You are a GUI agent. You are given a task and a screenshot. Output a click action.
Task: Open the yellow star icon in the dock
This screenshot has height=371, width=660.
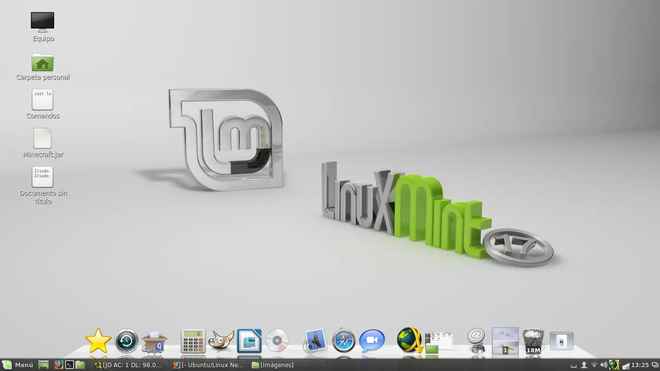point(98,341)
